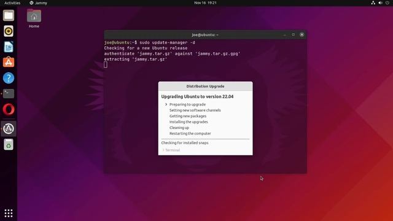Minimize the terminal window
The width and height of the screenshot is (393, 221).
point(284,34)
